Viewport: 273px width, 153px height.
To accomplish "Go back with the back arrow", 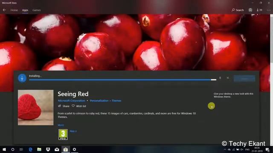I will (x=4, y=10).
